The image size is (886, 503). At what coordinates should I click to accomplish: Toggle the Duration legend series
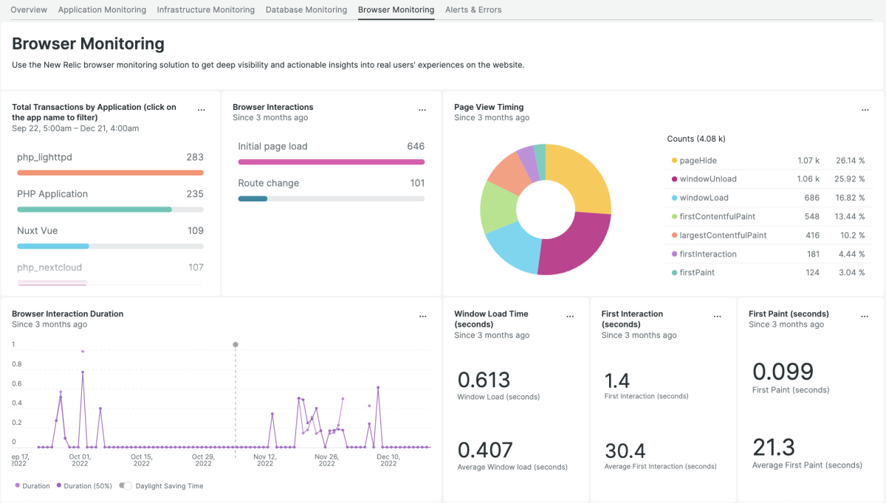tap(32, 486)
